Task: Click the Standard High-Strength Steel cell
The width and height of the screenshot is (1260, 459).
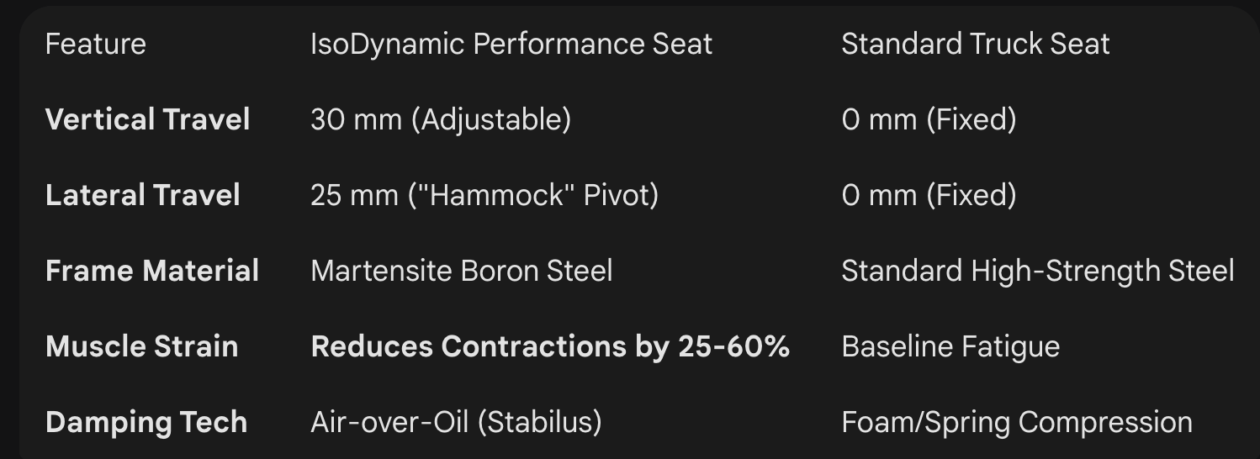Action: tap(1038, 271)
